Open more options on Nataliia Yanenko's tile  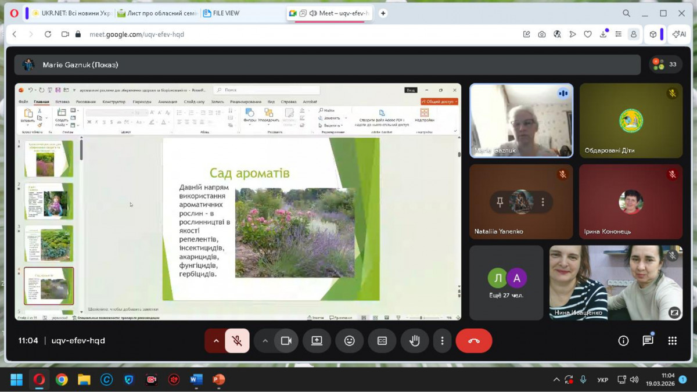pyautogui.click(x=543, y=202)
